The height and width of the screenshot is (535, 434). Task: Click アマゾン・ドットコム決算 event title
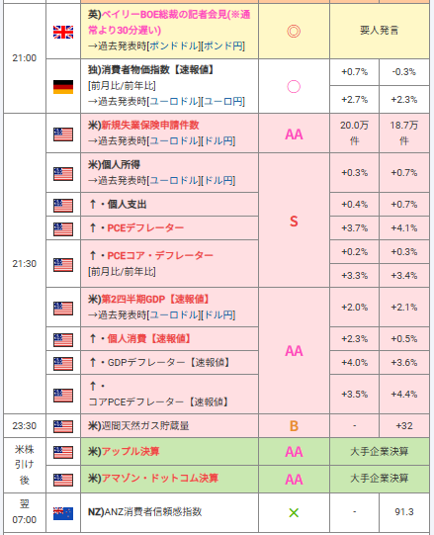[x=160, y=478]
